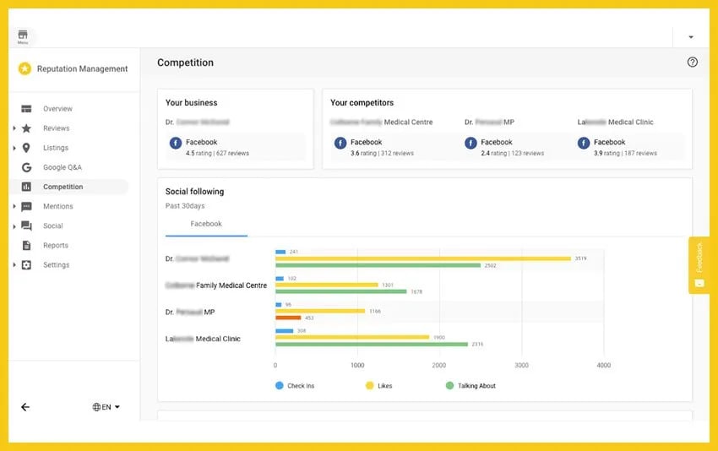Expand the Settings sidebar section

pyautogui.click(x=14, y=265)
